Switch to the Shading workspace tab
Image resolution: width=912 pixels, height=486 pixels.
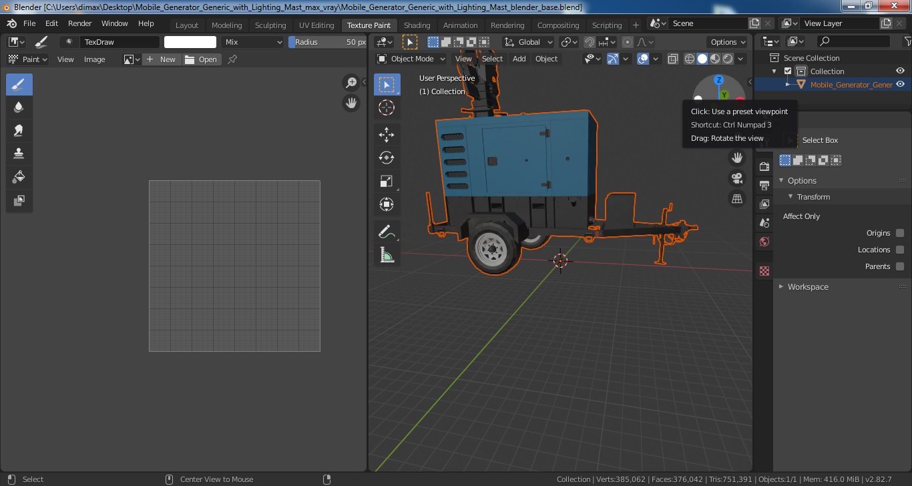pyautogui.click(x=417, y=25)
